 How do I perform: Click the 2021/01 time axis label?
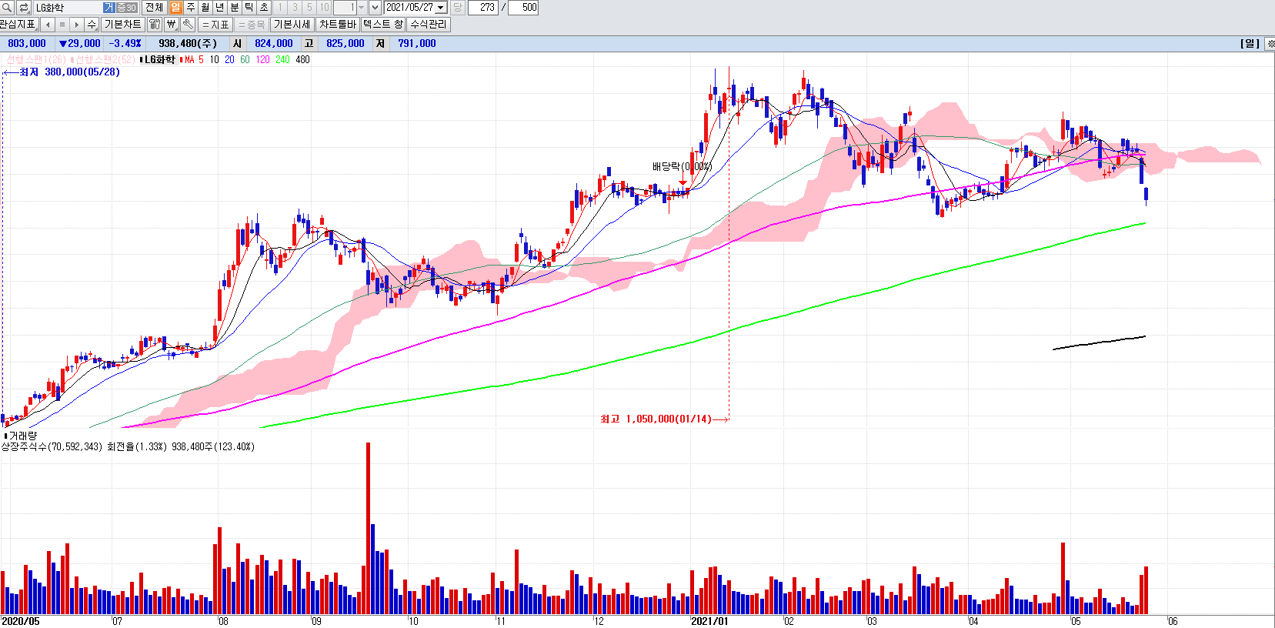tap(709, 621)
